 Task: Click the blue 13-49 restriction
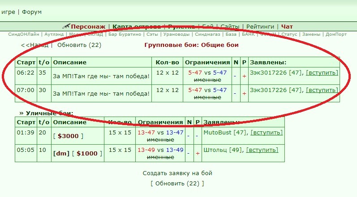[x=175, y=150]
